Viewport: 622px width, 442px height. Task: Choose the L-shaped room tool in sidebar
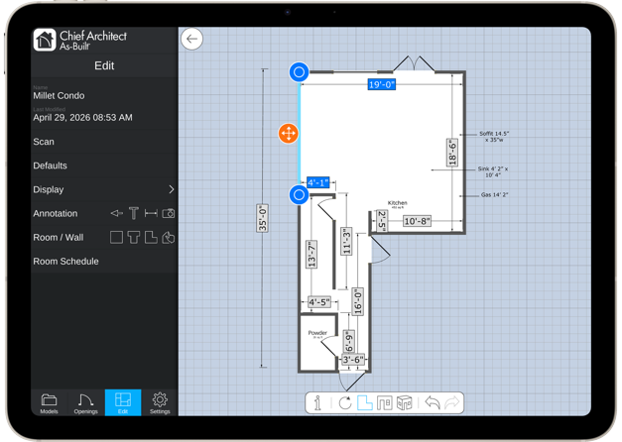151,238
